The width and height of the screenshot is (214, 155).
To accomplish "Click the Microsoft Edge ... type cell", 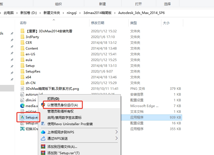I will click(x=144, y=106).
